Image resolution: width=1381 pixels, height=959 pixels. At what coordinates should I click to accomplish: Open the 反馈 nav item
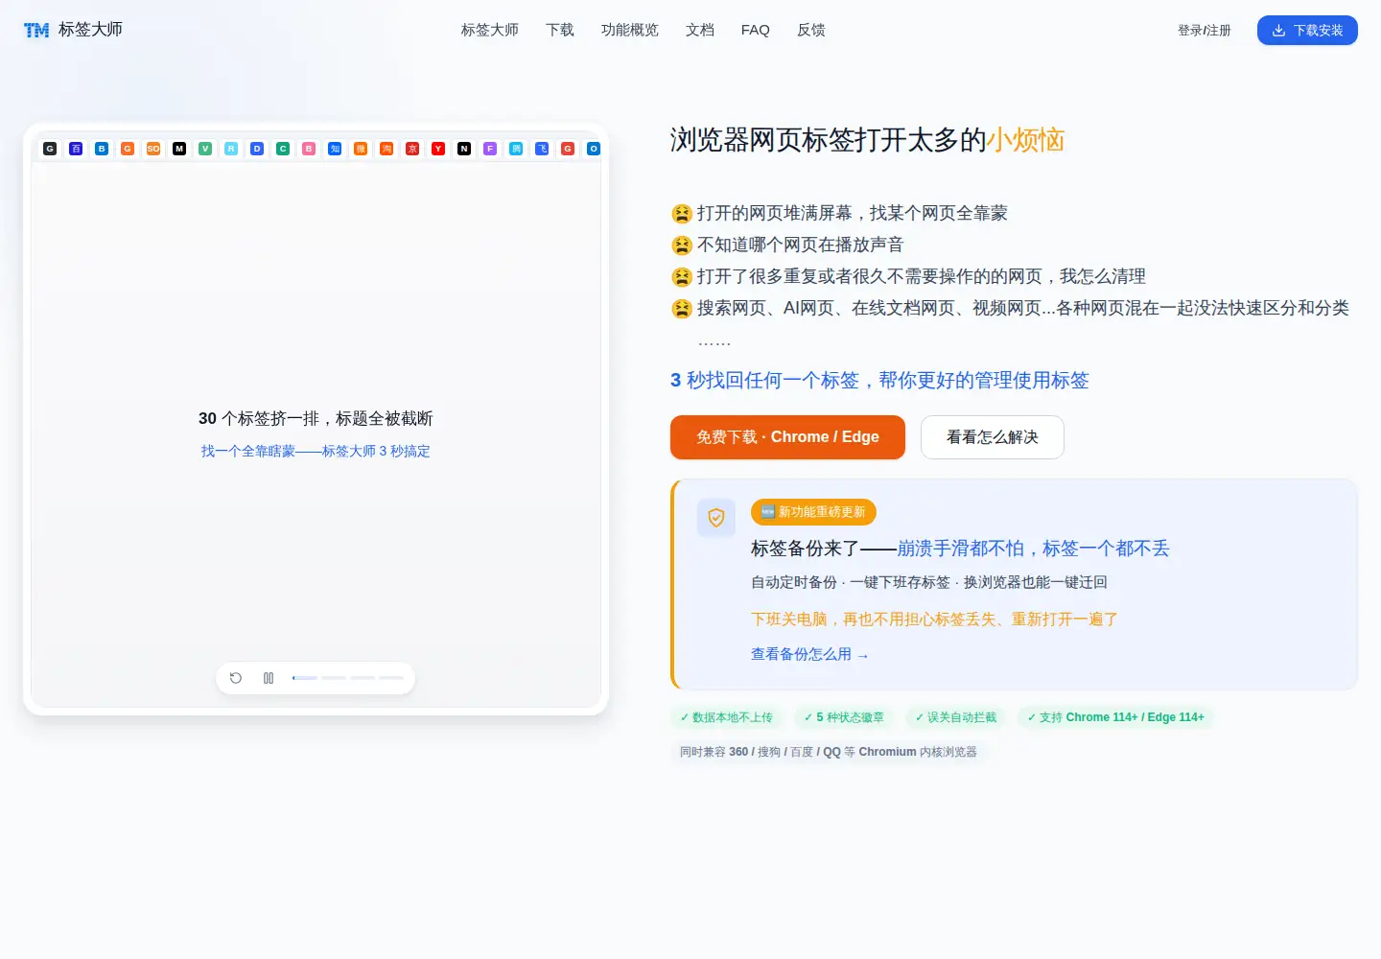(x=811, y=30)
